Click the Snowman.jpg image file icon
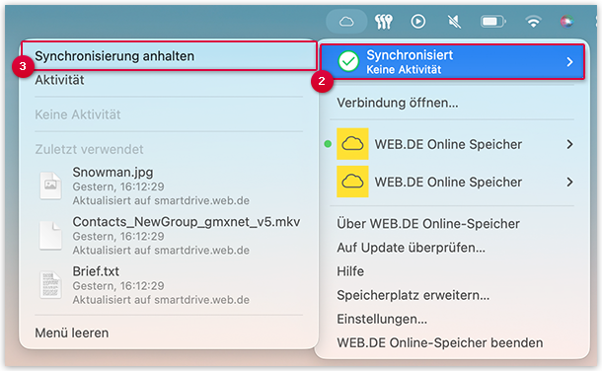The height and width of the screenshot is (371, 602). (50, 185)
